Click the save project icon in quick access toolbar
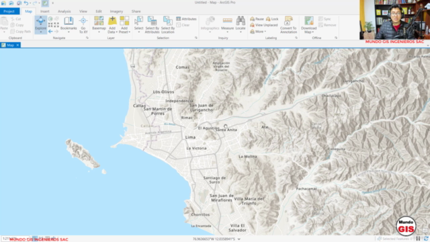This screenshot has width=430, height=242. point(19,3)
